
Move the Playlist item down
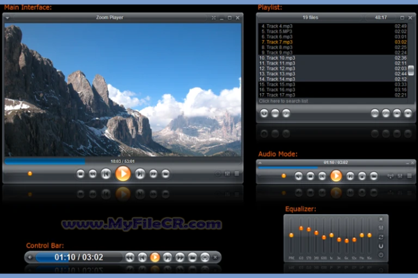[408, 114]
